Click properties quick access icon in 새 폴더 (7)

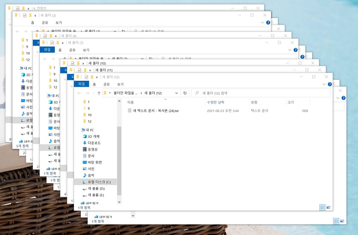click(52, 43)
